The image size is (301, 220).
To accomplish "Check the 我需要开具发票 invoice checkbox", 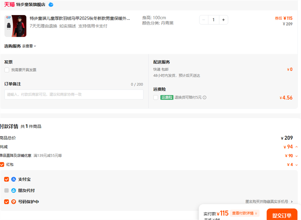I will pos(7,70).
